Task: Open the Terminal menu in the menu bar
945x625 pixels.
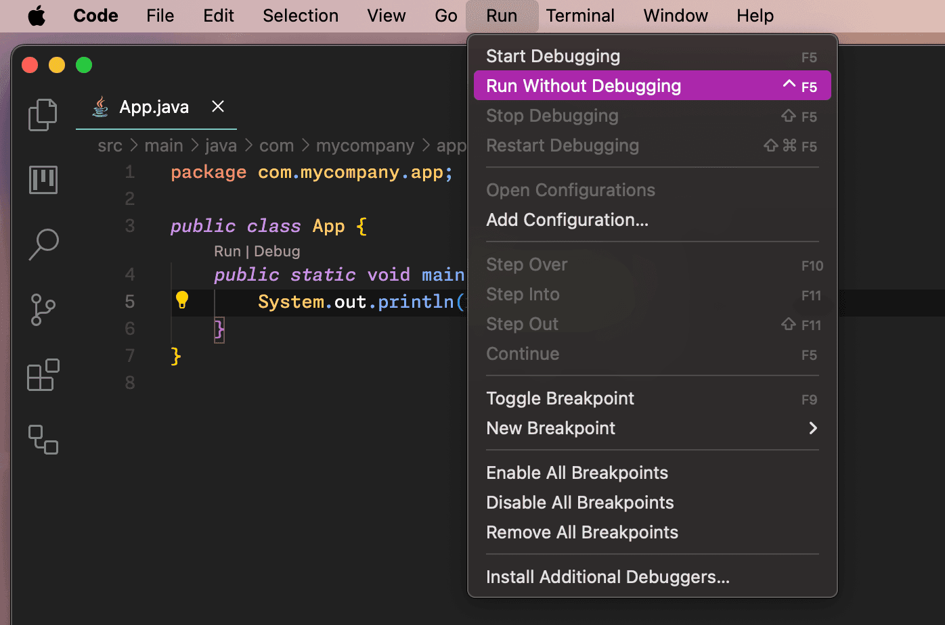Action: 581,16
